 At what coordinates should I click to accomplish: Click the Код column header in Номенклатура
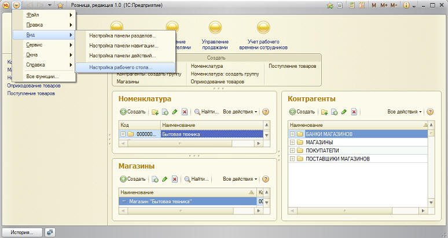(139, 125)
